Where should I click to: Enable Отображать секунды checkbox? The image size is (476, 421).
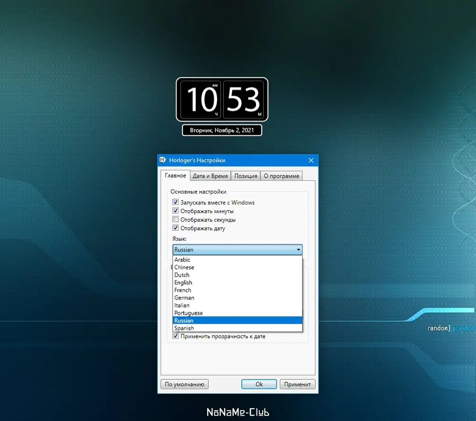pos(176,219)
